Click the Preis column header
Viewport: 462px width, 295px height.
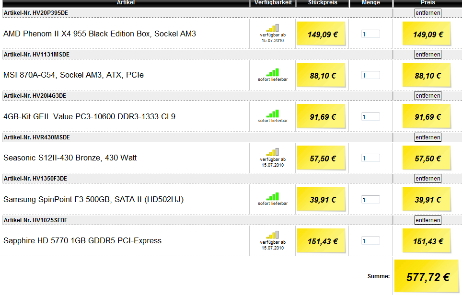point(428,3)
